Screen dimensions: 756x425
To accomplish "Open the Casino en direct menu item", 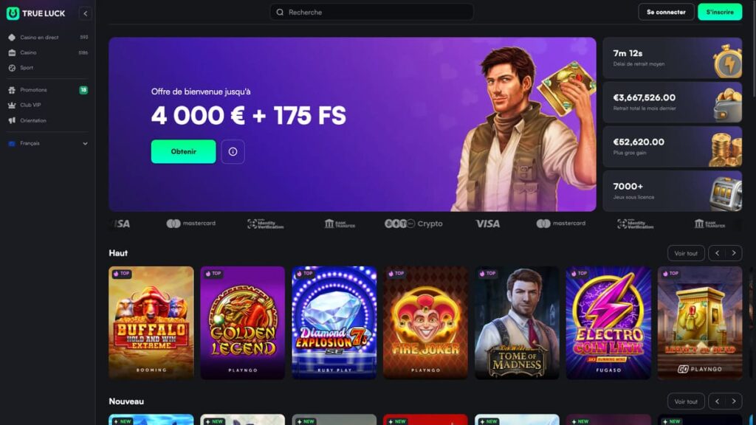I will click(48, 37).
